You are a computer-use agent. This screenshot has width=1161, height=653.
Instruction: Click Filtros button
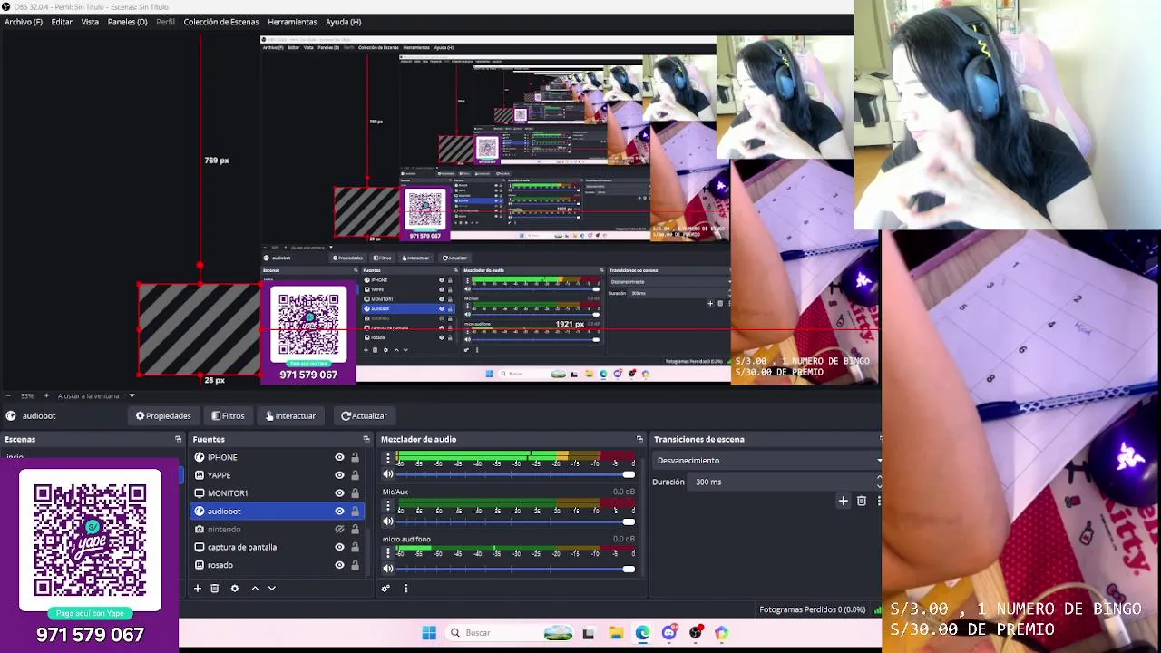228,416
